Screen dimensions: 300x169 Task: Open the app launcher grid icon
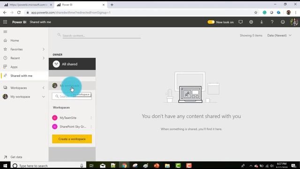click(x=5, y=22)
